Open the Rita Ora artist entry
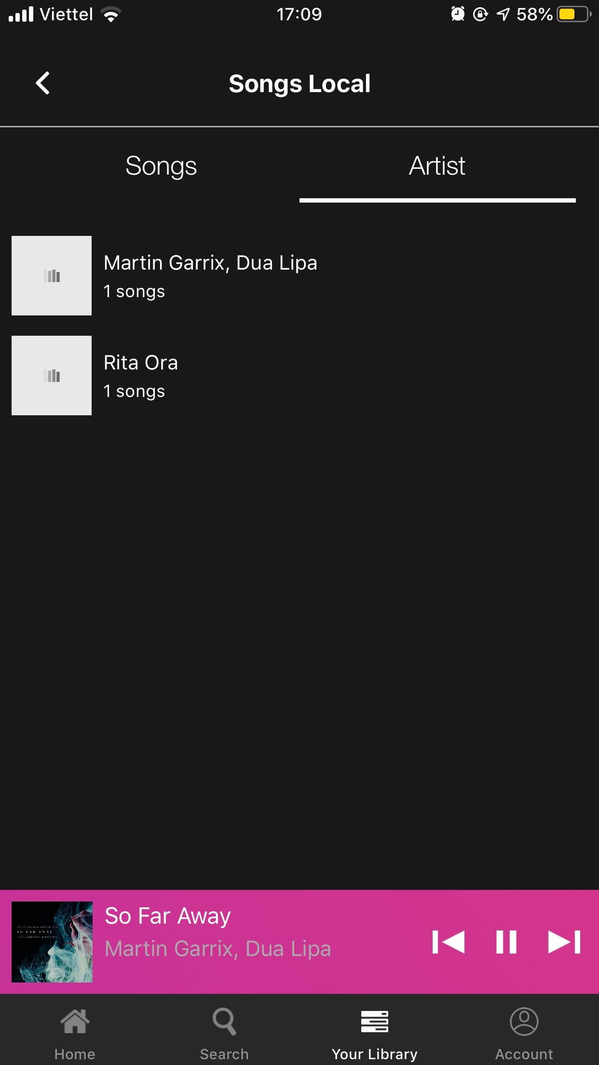The height and width of the screenshot is (1065, 599). (x=141, y=376)
